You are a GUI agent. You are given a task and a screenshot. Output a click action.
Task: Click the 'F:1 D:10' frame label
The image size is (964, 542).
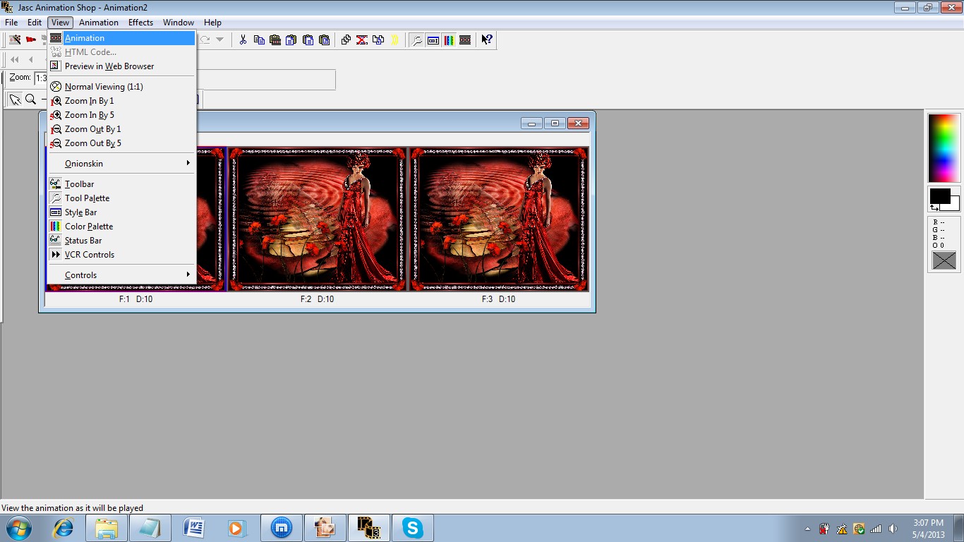pyautogui.click(x=135, y=299)
